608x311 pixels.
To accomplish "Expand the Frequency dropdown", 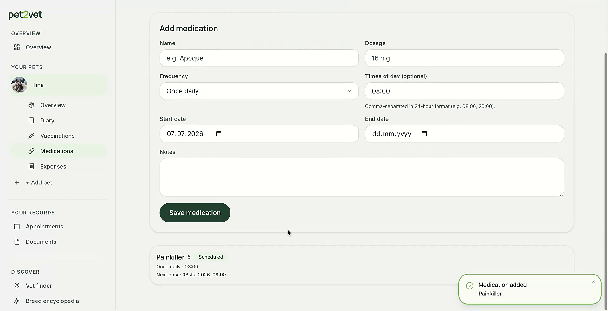I will point(259,91).
